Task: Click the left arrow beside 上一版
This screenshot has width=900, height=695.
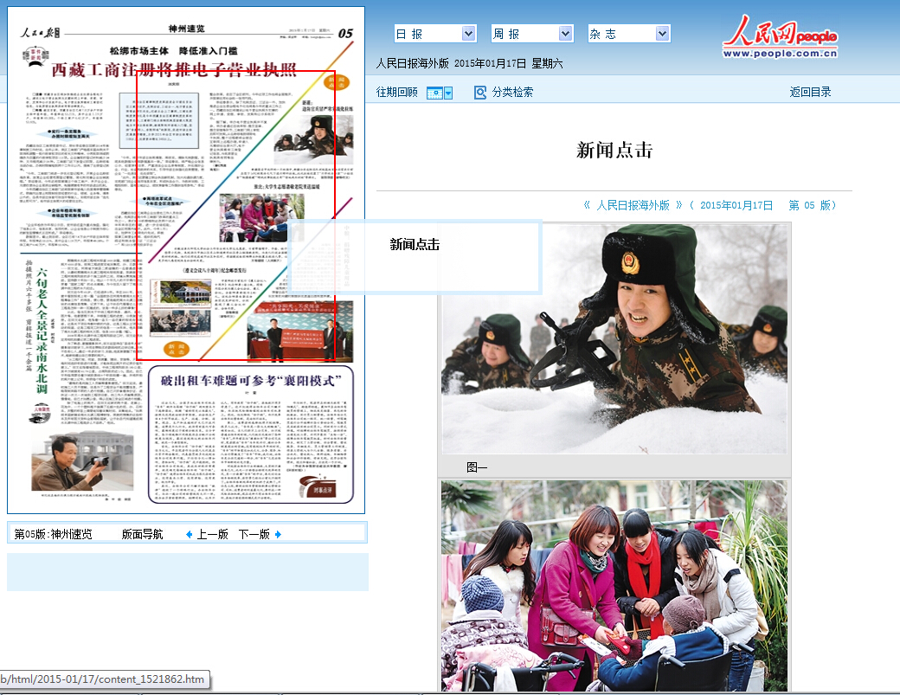Action: coord(189,534)
